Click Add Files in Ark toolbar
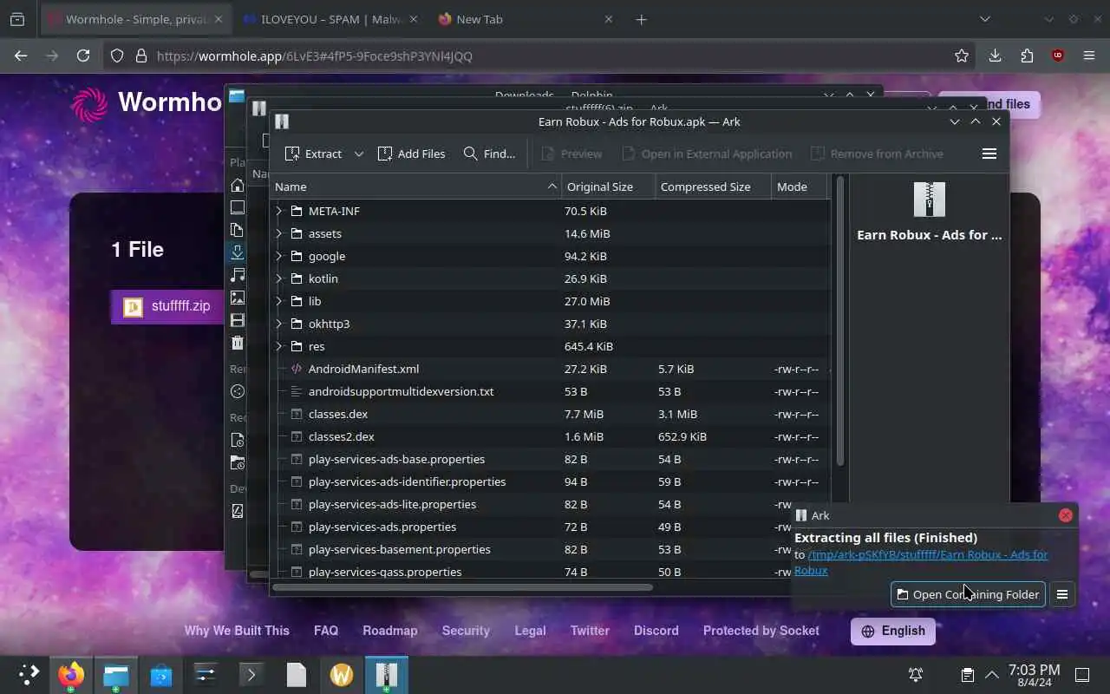1110x694 pixels. tap(412, 154)
